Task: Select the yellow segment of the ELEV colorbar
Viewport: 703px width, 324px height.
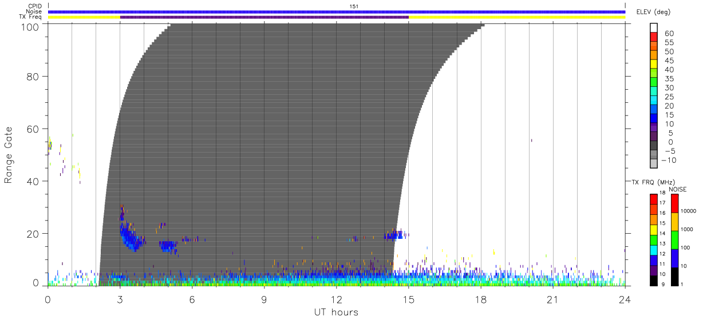Action: pos(654,65)
